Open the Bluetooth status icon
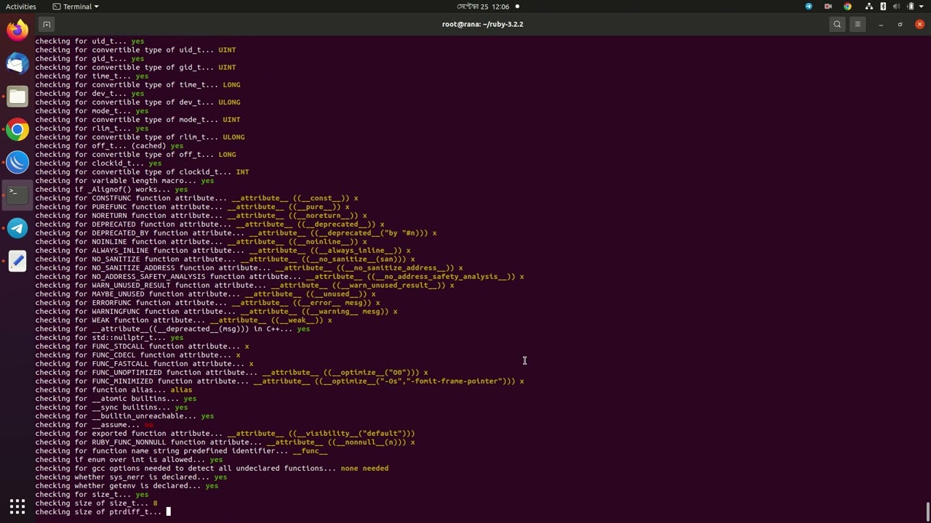This screenshot has height=523, width=931. tap(883, 7)
